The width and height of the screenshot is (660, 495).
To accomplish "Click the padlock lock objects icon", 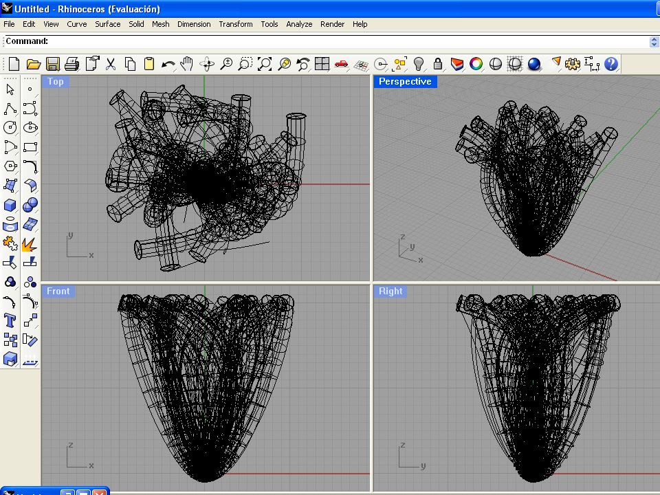I will pos(438,64).
